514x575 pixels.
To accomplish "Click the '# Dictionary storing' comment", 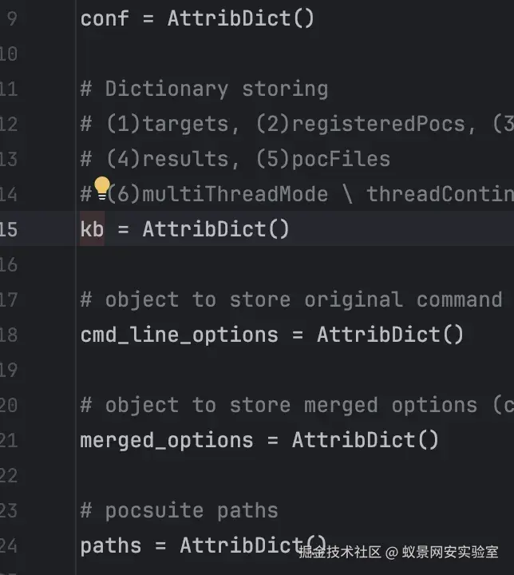I will 204,89.
